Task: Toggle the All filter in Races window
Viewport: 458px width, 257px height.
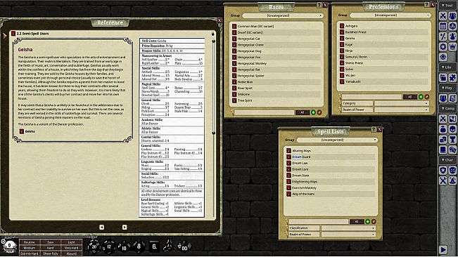Action: 302,112
